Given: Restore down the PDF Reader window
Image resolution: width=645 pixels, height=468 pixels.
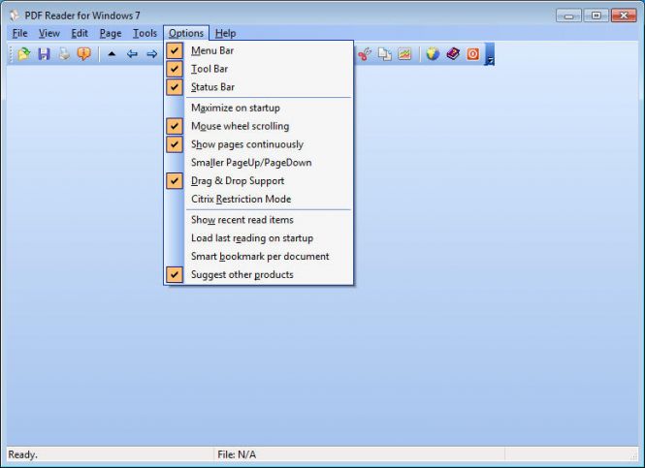Looking at the screenshot, I should [597, 16].
